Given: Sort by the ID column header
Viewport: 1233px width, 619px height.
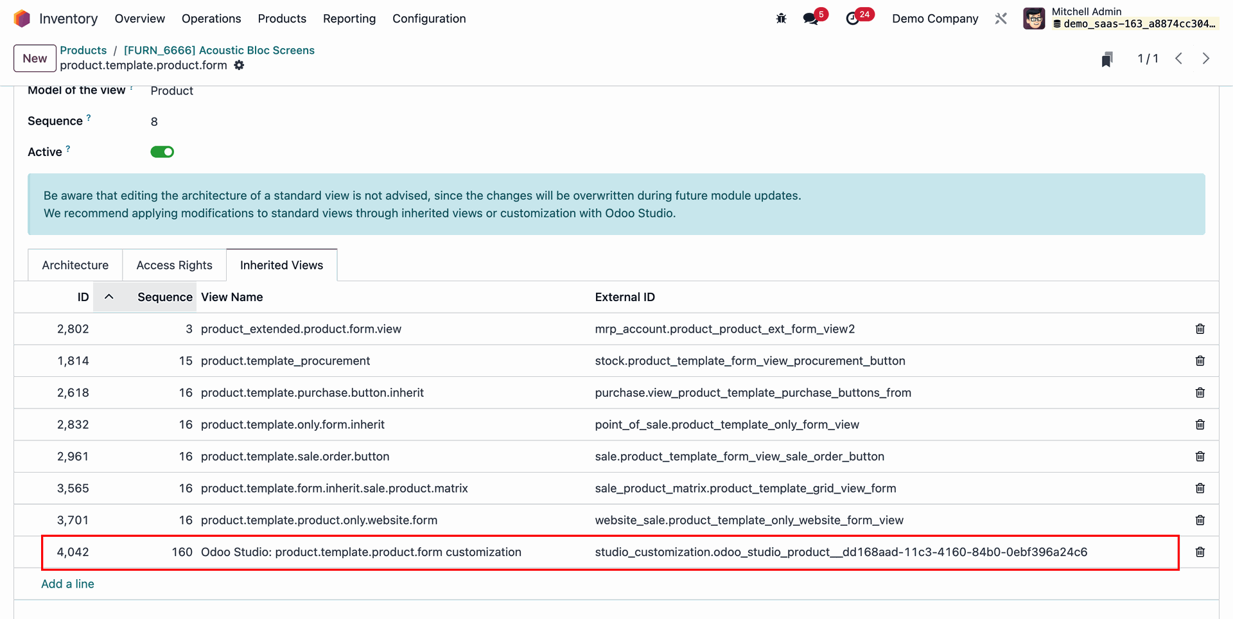Looking at the screenshot, I should tap(83, 297).
